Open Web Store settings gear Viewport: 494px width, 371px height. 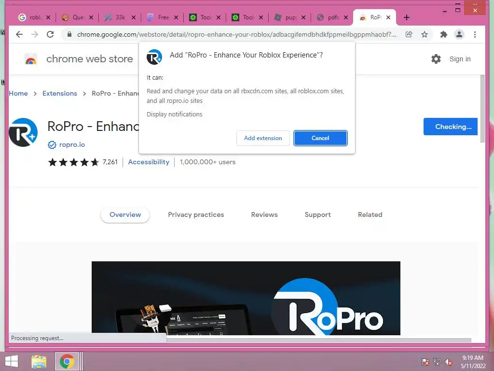point(436,59)
